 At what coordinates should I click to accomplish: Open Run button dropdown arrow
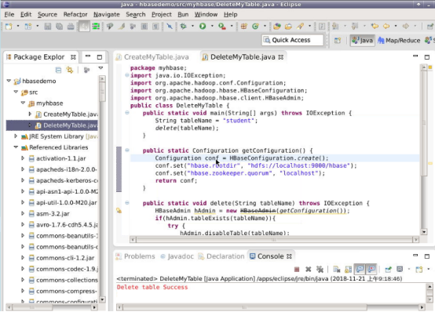[212, 27]
